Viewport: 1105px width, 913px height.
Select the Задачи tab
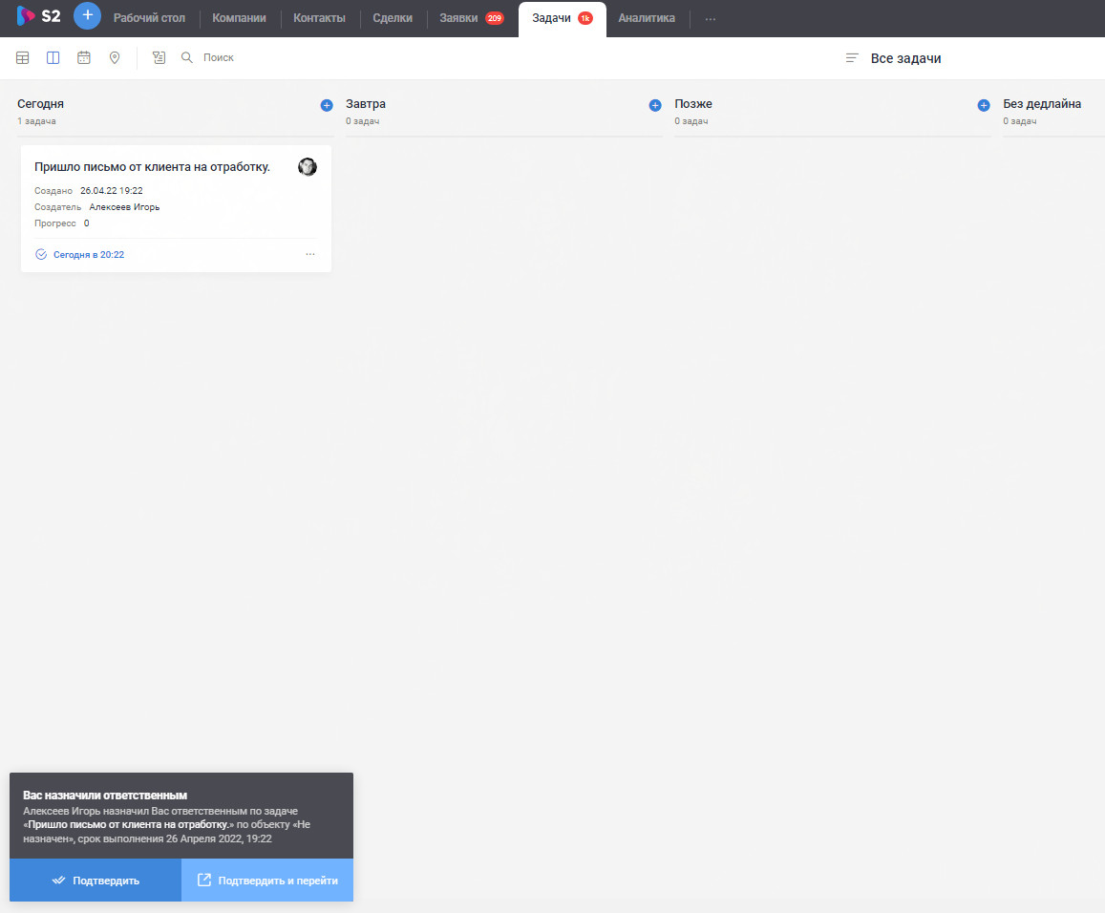click(x=551, y=18)
